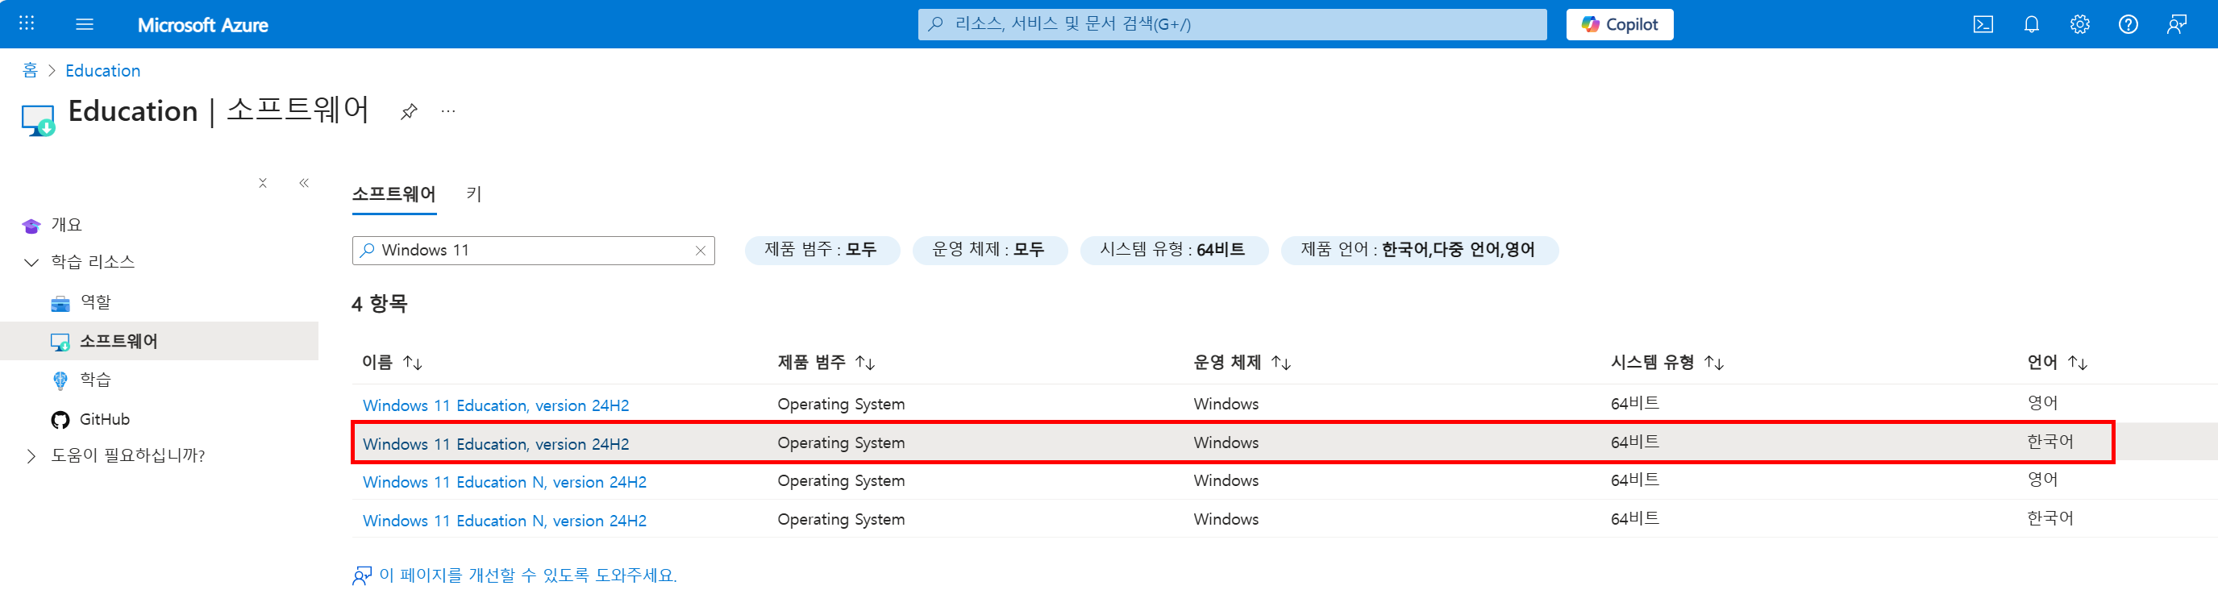
Task: Click the Copilot button
Action: pyautogui.click(x=1619, y=24)
